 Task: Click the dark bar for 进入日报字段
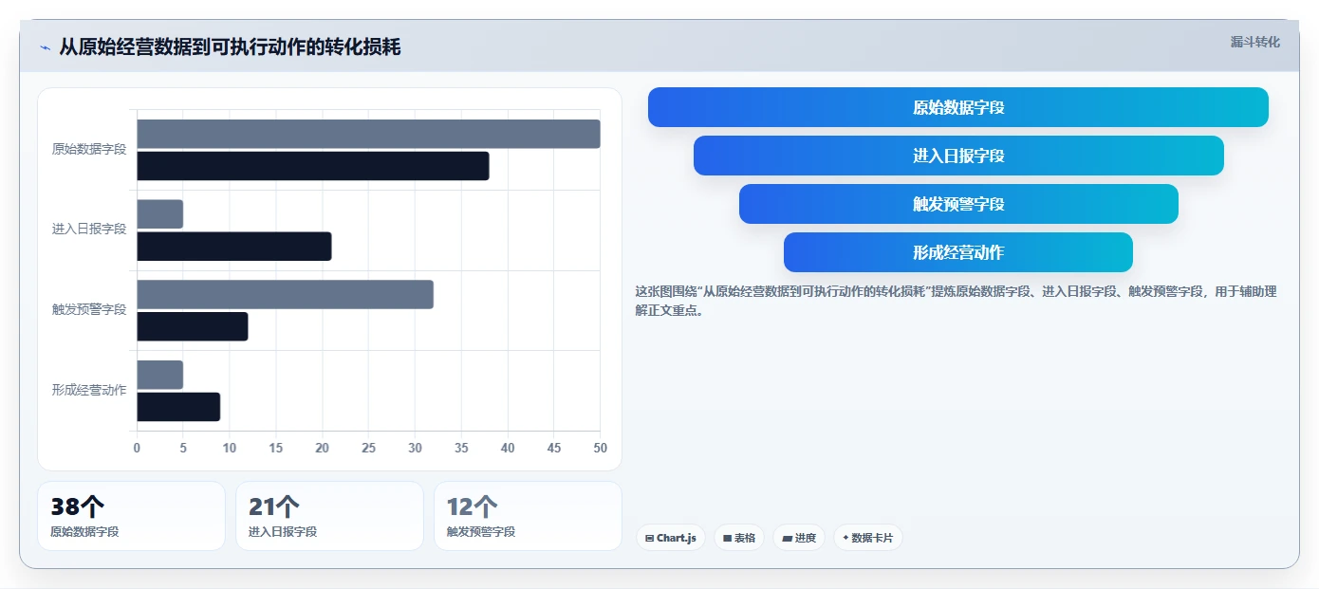point(234,247)
